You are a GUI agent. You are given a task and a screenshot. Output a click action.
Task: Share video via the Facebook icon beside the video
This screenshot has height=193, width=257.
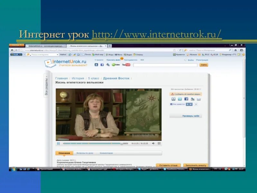[x=186, y=99]
